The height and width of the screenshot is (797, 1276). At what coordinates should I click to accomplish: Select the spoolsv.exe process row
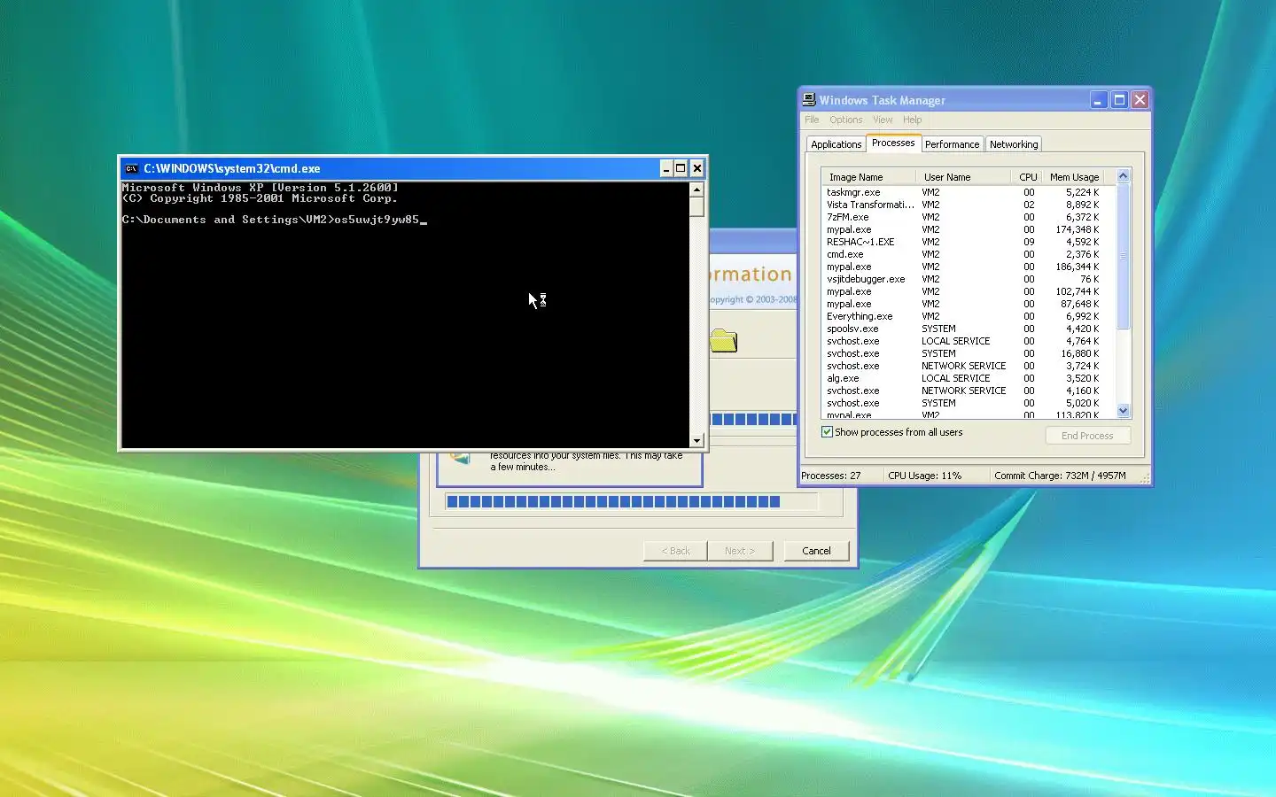pos(968,329)
